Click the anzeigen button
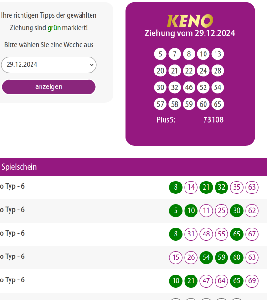This screenshot has width=267, height=300. (49, 87)
